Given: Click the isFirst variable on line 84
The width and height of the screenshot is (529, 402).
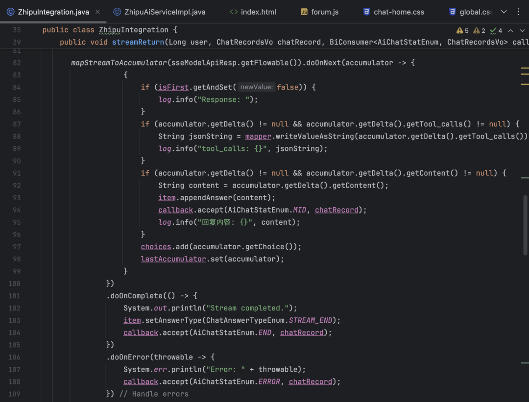Looking at the screenshot, I should 173,87.
